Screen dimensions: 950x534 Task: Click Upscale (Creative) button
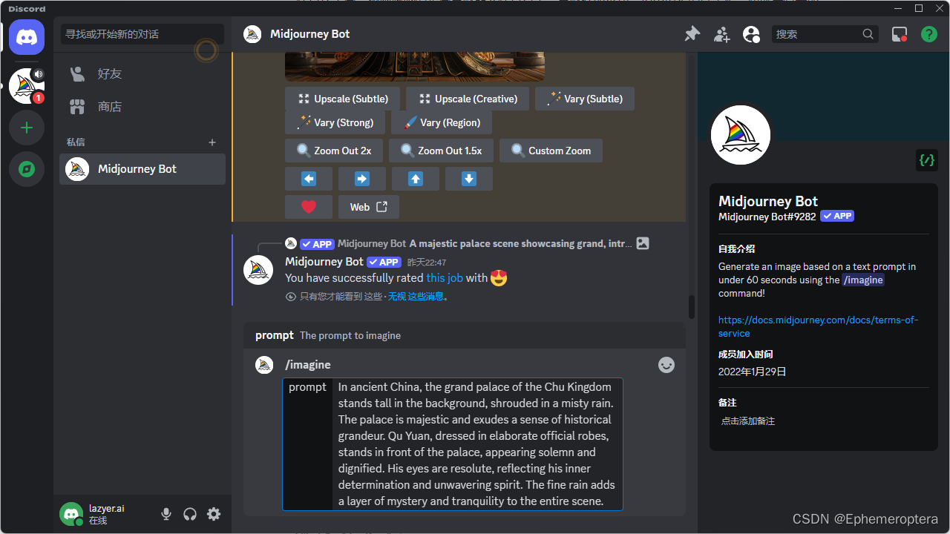tap(468, 99)
